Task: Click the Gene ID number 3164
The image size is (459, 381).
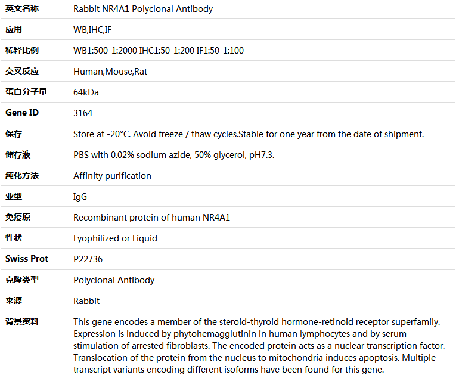Action: pyautogui.click(x=83, y=113)
